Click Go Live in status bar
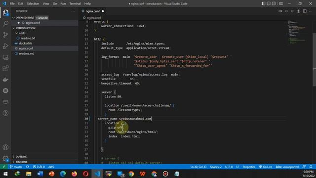This screenshot has width=316, height=178. point(266,167)
